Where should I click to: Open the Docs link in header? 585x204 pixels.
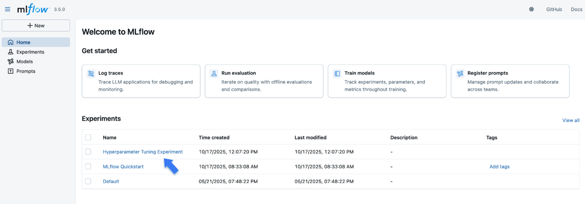pyautogui.click(x=576, y=9)
